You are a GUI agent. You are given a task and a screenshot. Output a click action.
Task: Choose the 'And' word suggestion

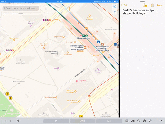coord(82,121)
